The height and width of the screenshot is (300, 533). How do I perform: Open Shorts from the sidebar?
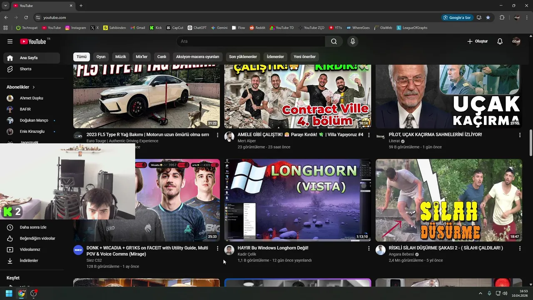pyautogui.click(x=32, y=69)
